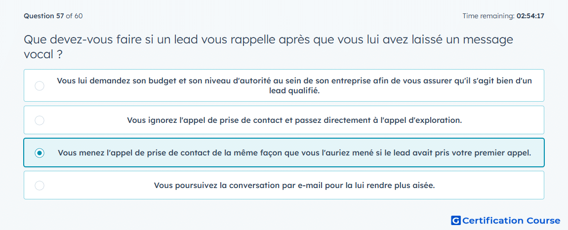Click the blue G logo icon
This screenshot has height=230, width=568.
(456, 220)
